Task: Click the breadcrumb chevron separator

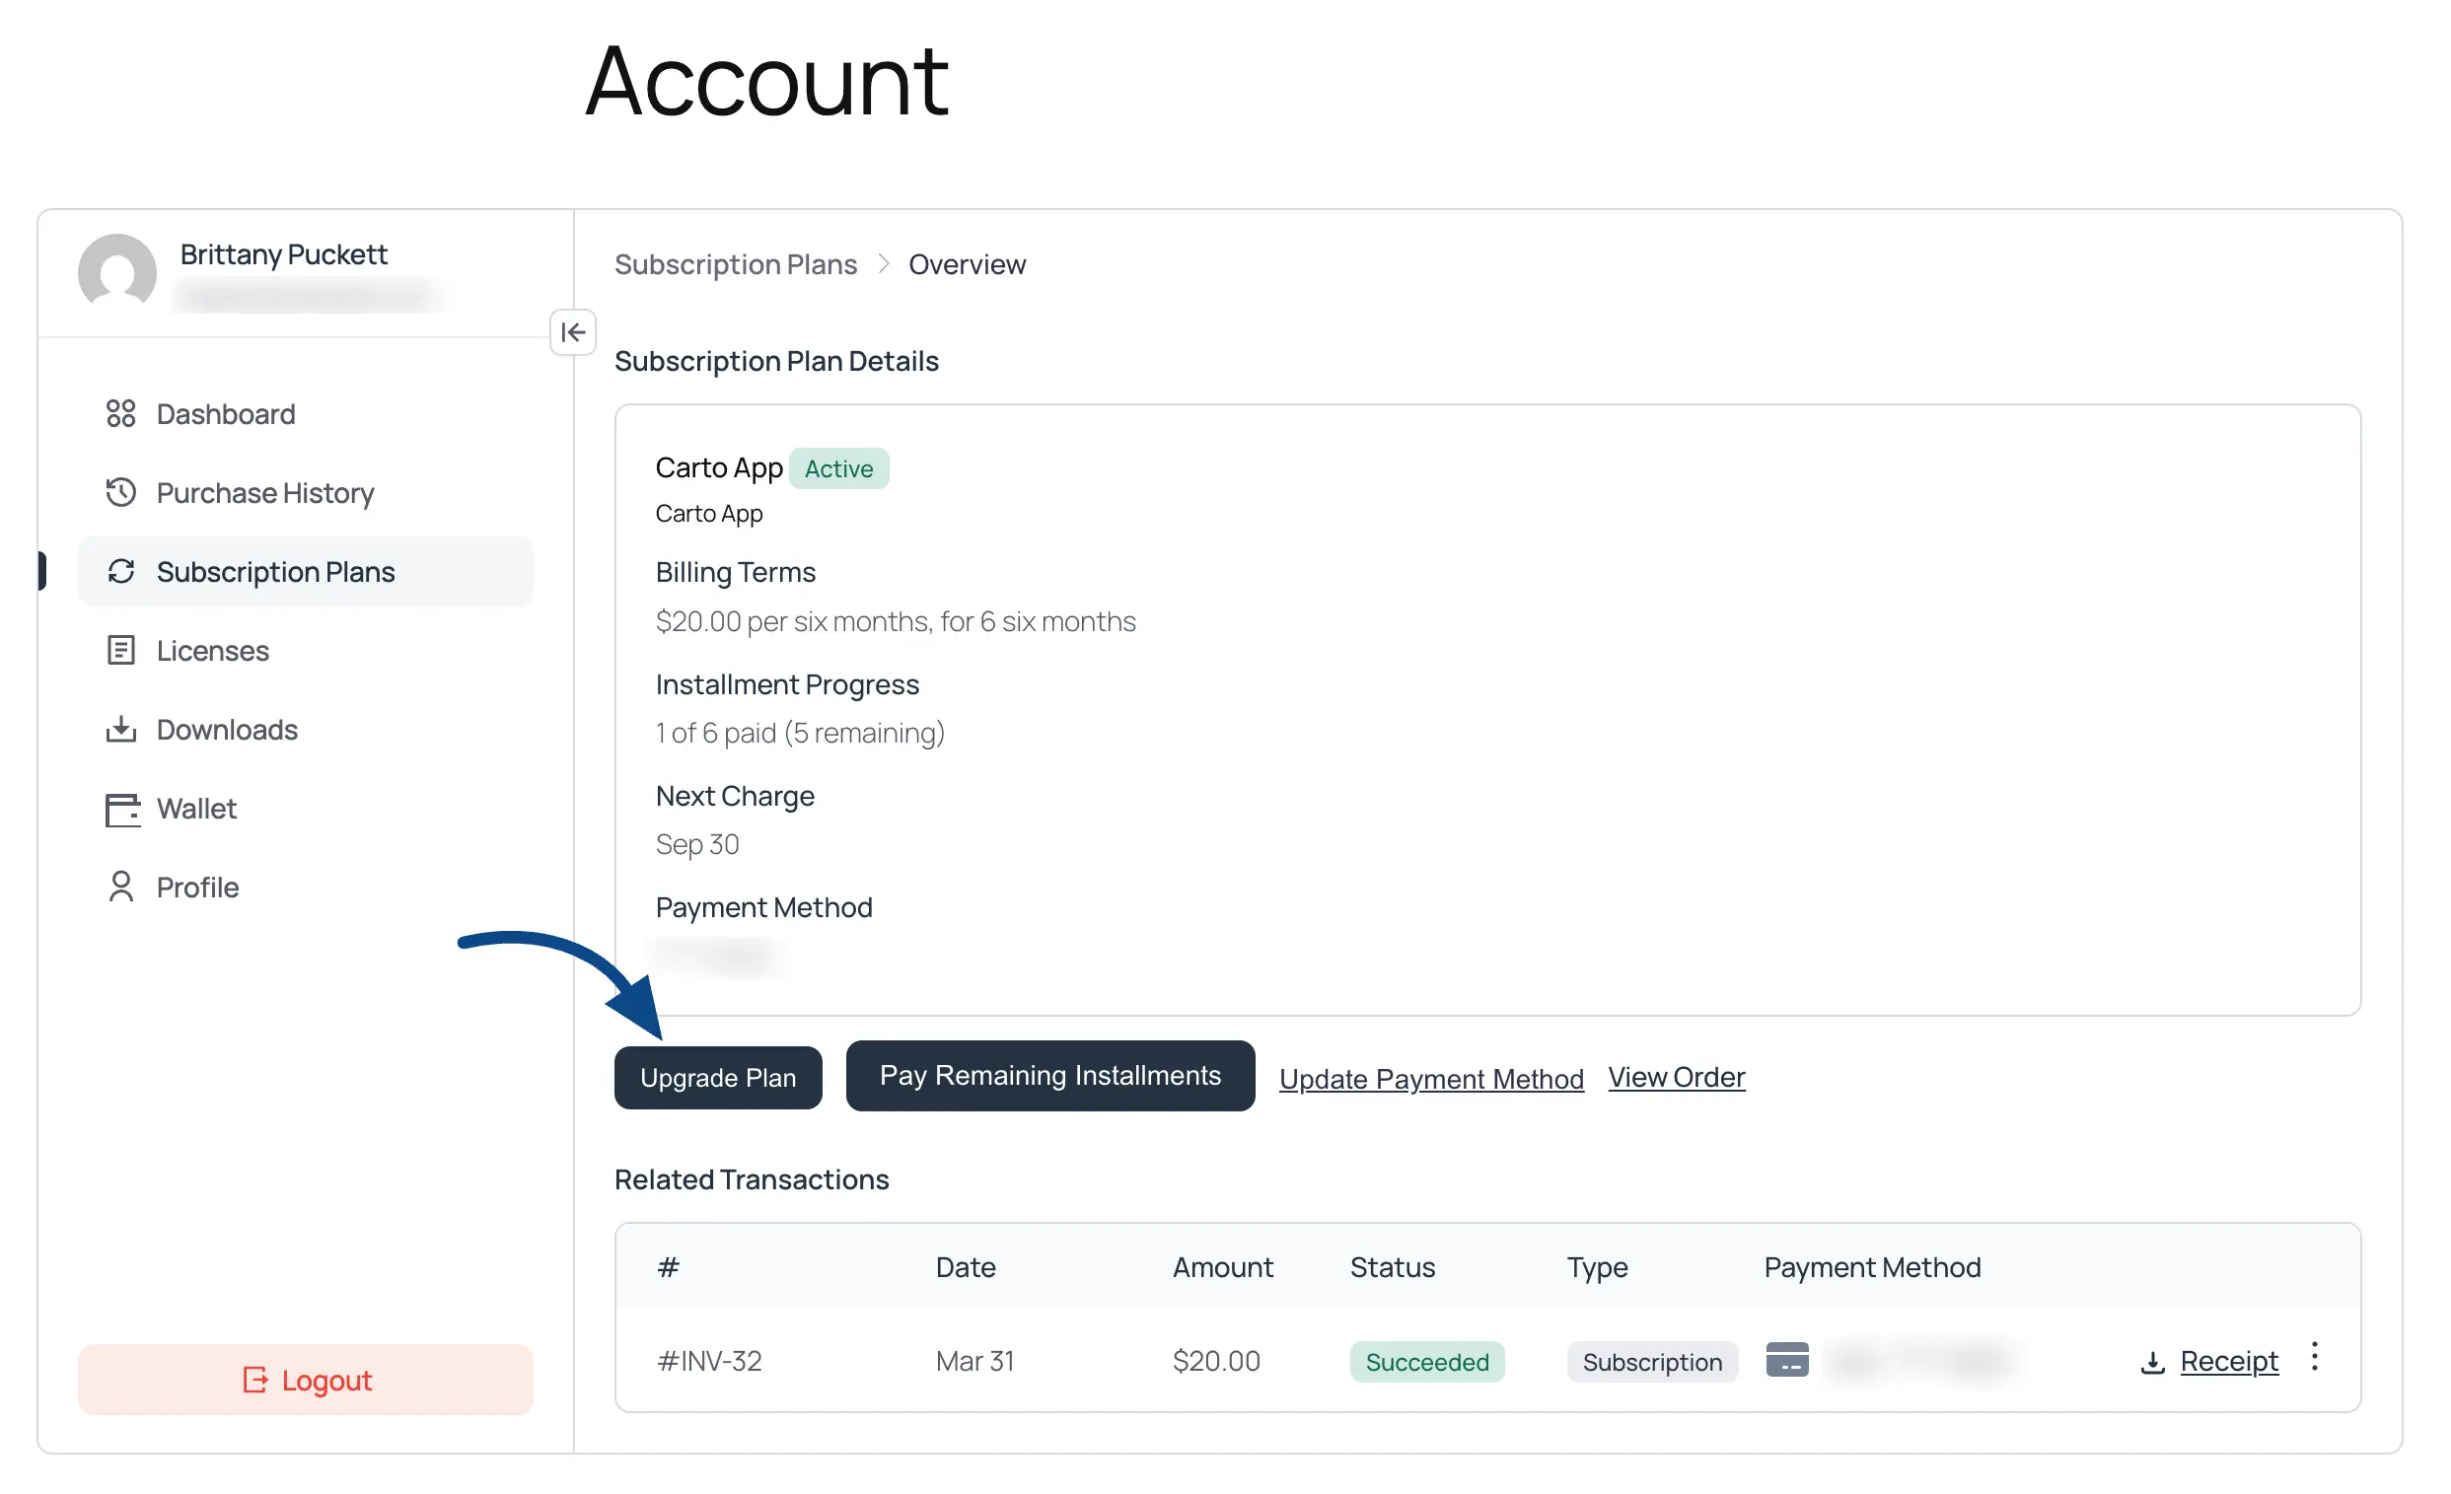Action: coord(884,264)
